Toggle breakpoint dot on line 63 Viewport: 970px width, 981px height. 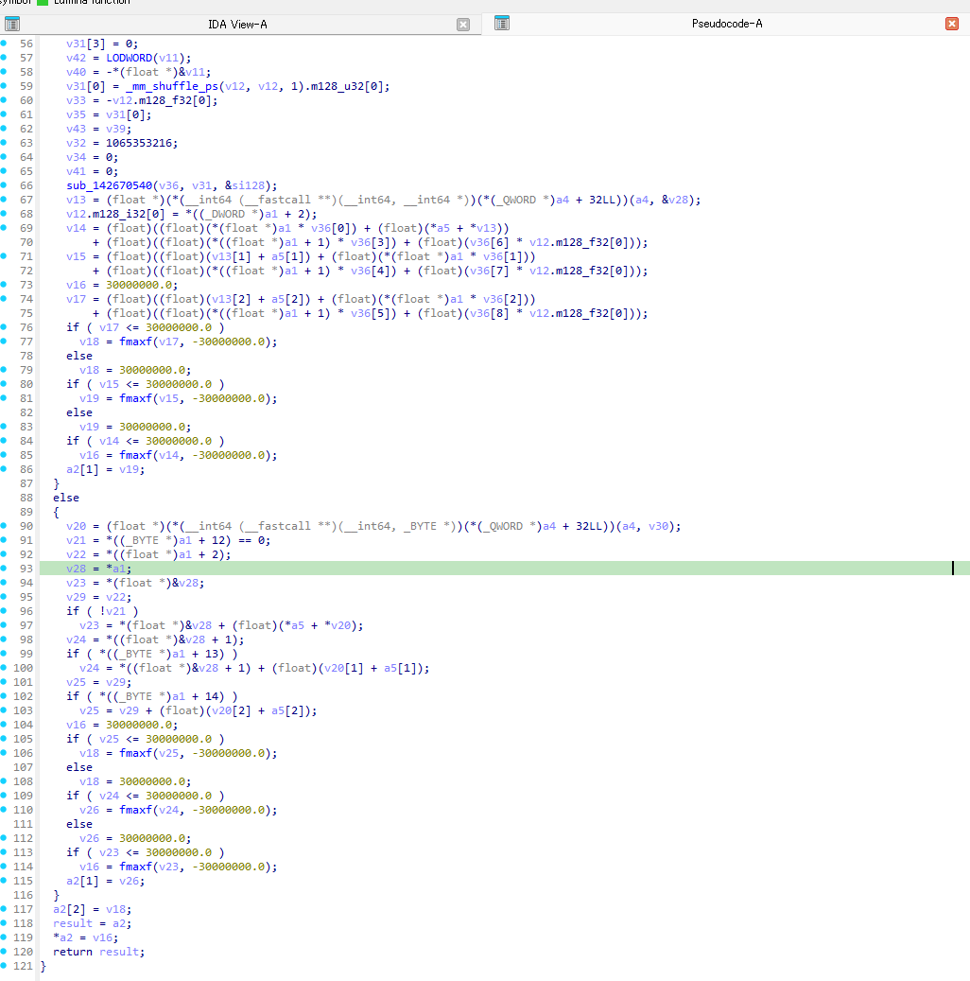(4, 143)
